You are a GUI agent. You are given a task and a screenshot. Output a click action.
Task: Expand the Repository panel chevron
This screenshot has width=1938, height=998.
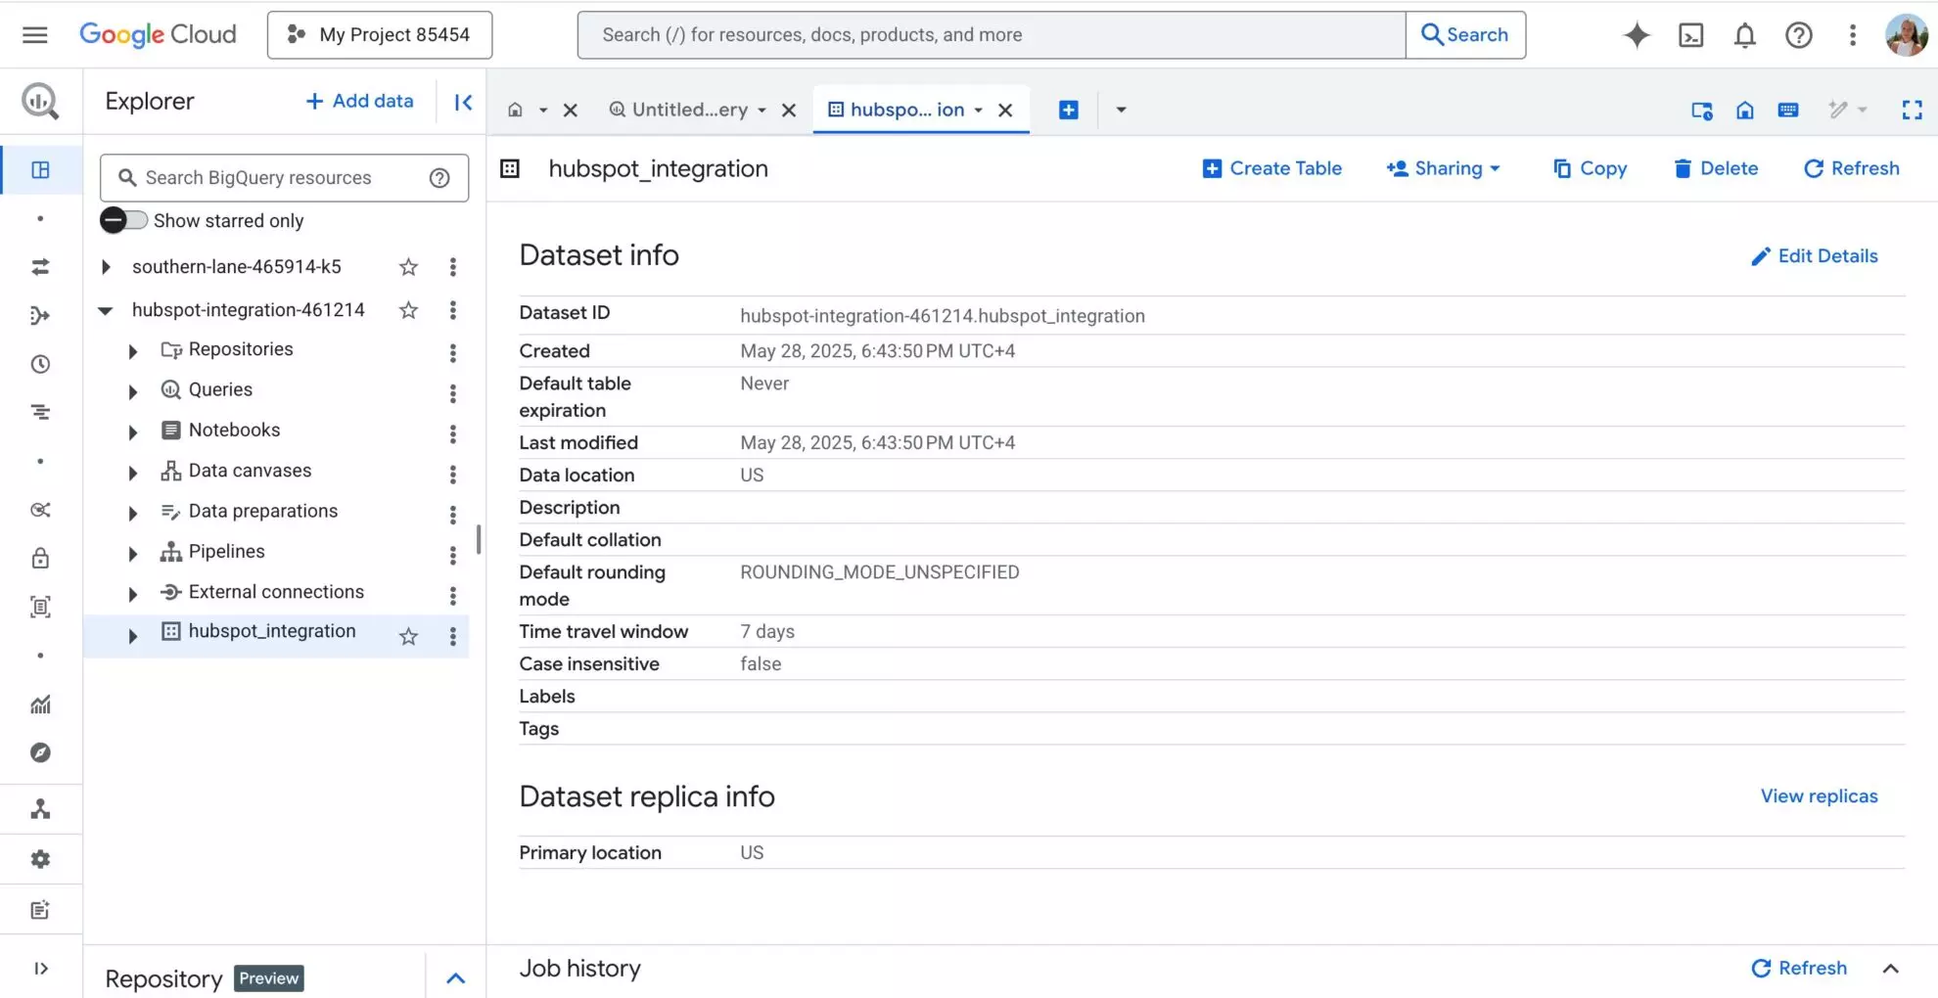point(455,978)
